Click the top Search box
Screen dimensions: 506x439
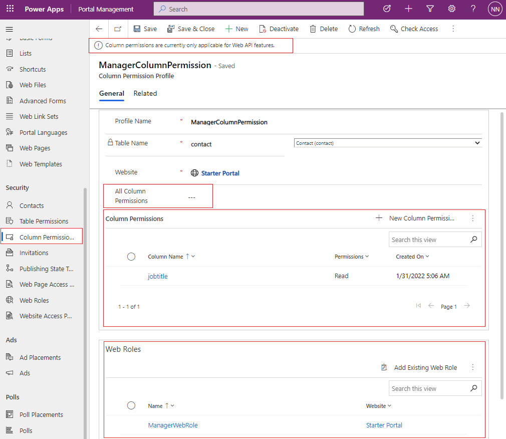point(259,9)
